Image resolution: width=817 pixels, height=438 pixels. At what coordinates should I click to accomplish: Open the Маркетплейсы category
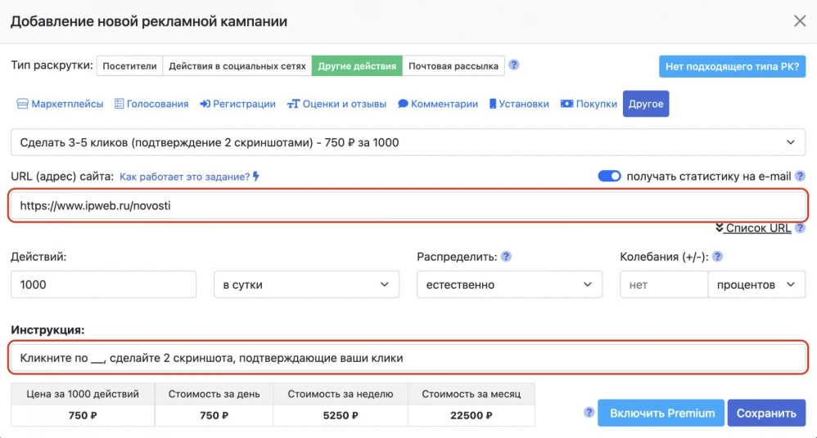[61, 104]
